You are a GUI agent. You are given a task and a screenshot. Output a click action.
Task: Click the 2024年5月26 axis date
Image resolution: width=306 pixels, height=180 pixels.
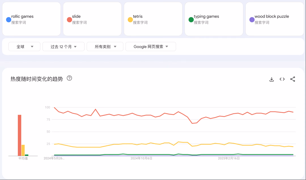point(54,158)
